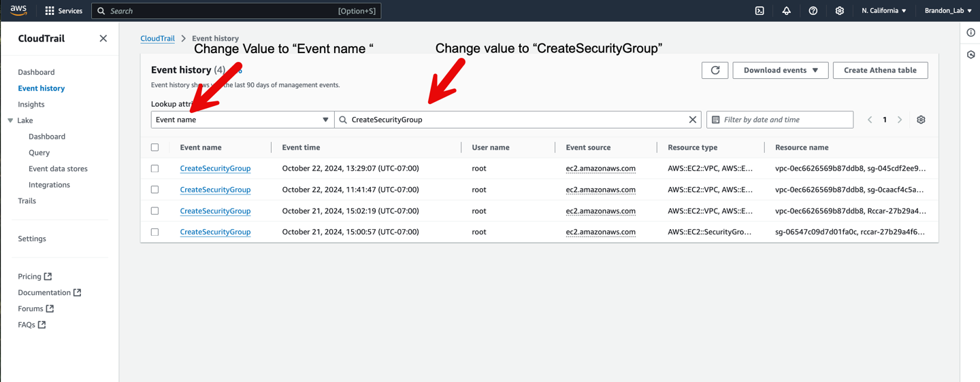Open CreateSecurityGroup event from 13:29:07
The image size is (980, 382).
pyautogui.click(x=215, y=169)
